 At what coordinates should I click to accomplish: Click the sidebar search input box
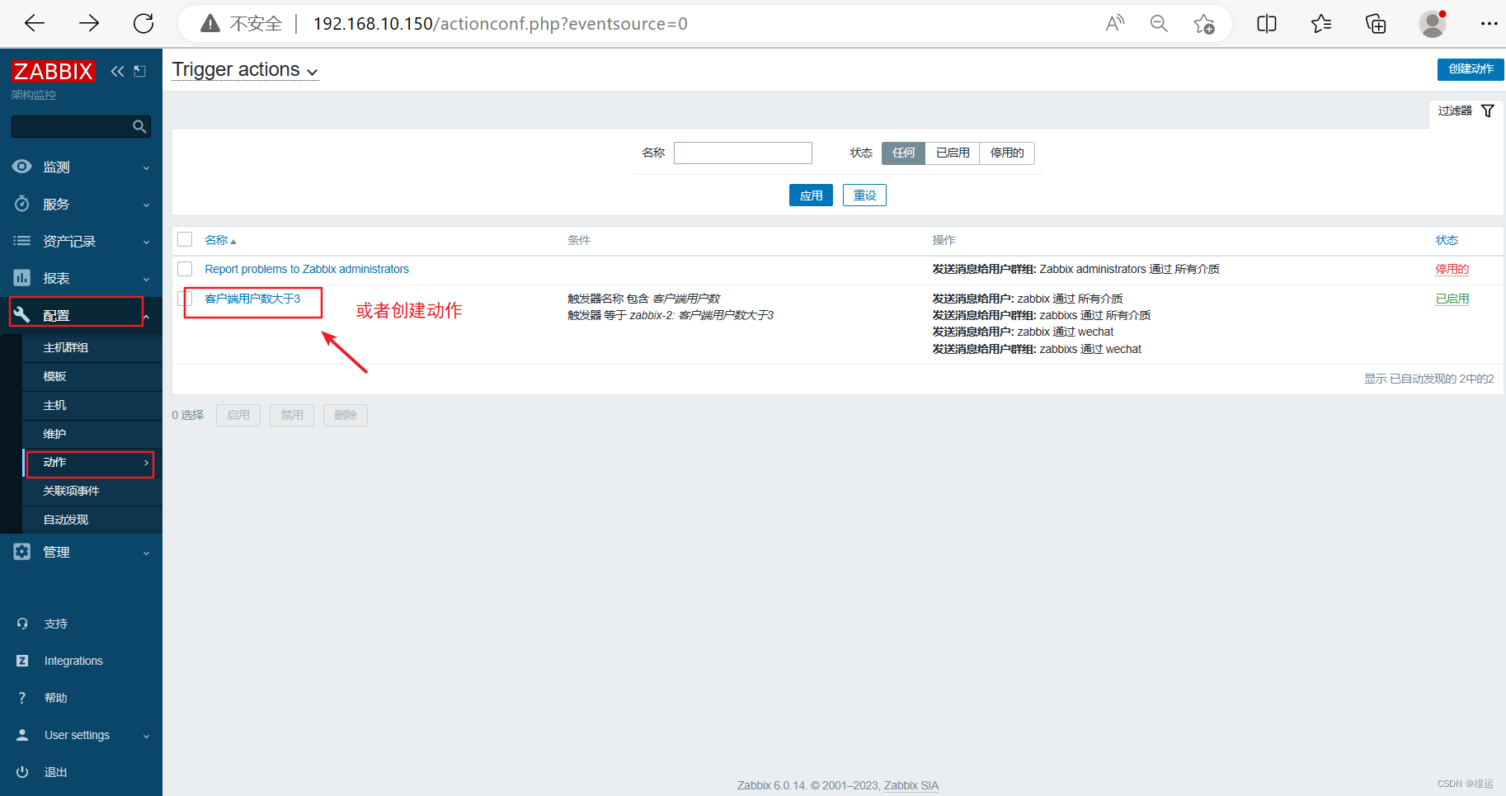(x=81, y=126)
